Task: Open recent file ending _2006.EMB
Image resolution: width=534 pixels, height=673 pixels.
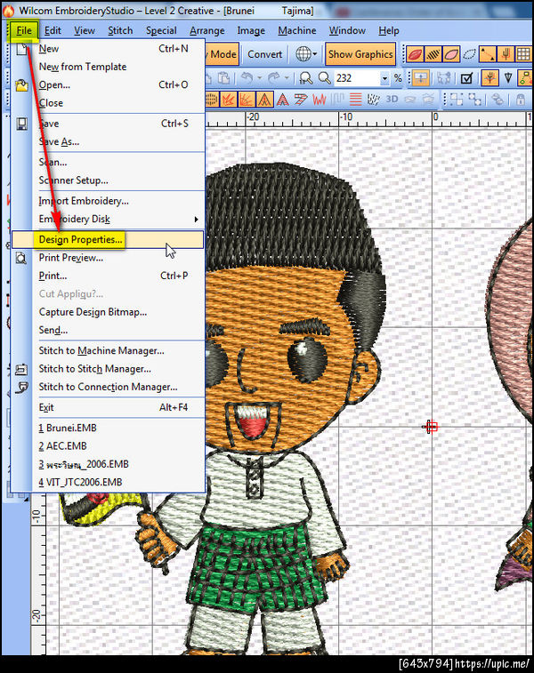Action: point(108,464)
